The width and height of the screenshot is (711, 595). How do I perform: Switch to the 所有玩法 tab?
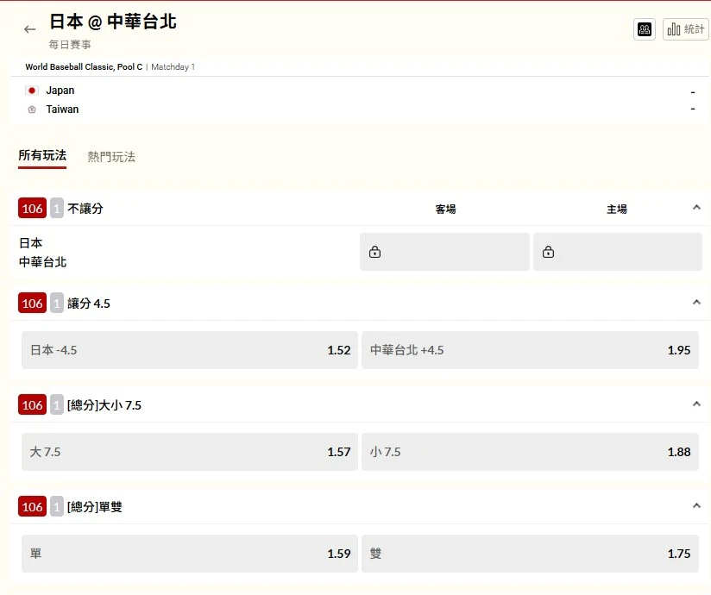tap(42, 156)
